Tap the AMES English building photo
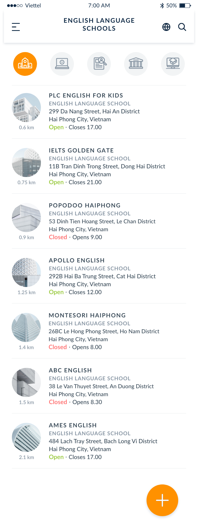The height and width of the screenshot is (532, 198). click(x=26, y=437)
